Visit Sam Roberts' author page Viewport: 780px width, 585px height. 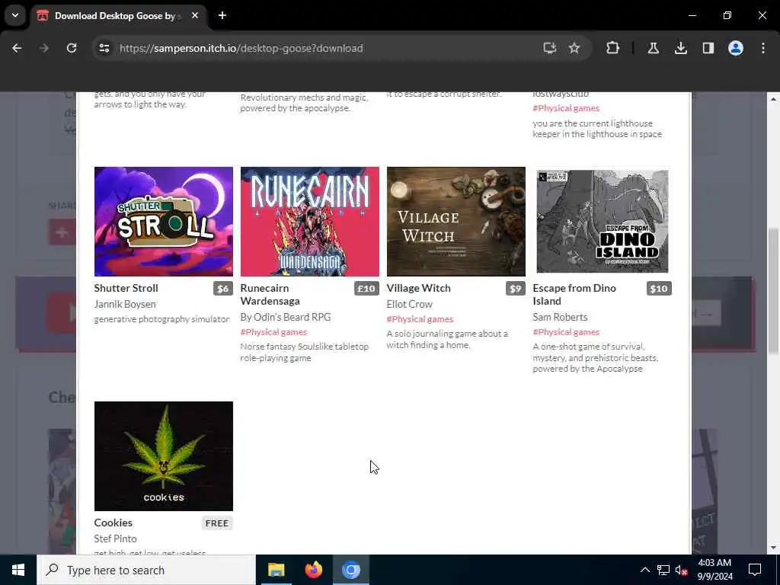560,317
